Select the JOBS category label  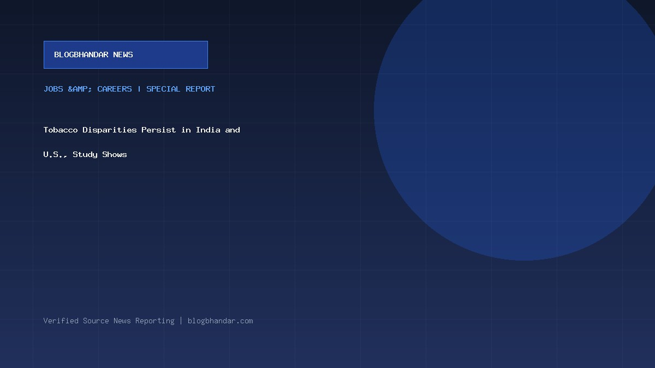(53, 89)
